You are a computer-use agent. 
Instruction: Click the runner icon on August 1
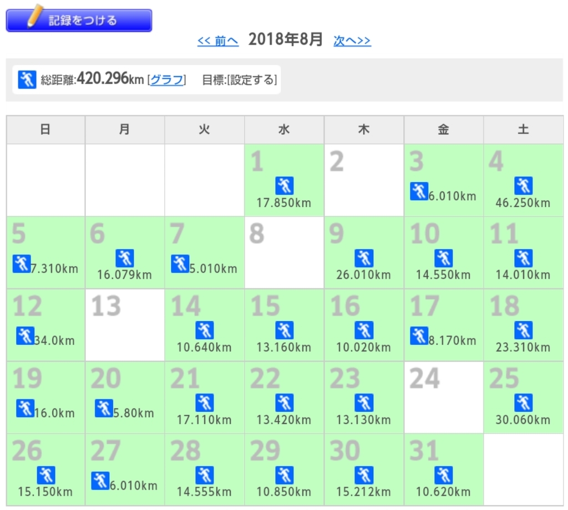point(285,186)
